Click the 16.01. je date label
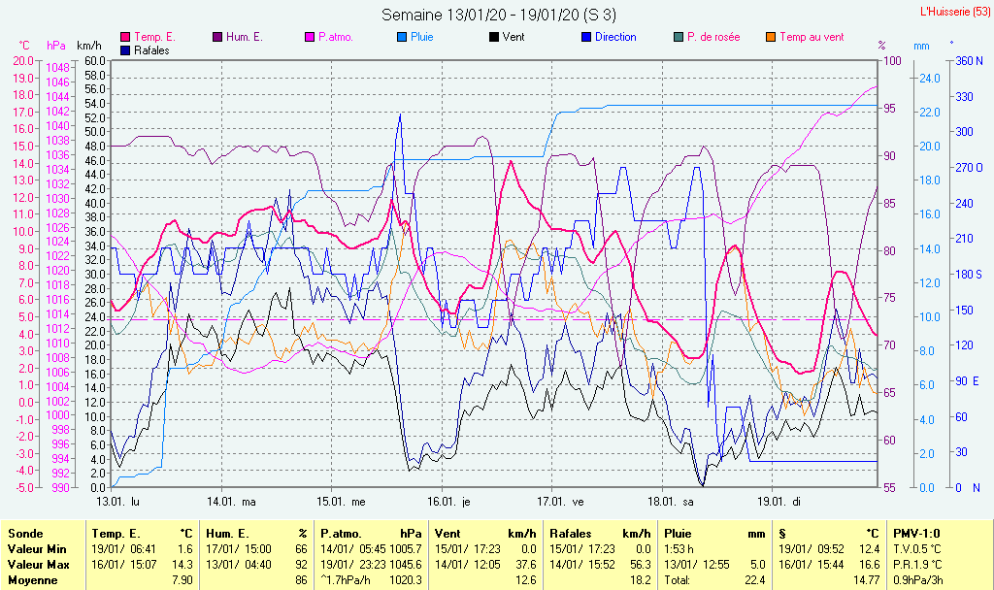The height and width of the screenshot is (590, 994). pos(448,502)
